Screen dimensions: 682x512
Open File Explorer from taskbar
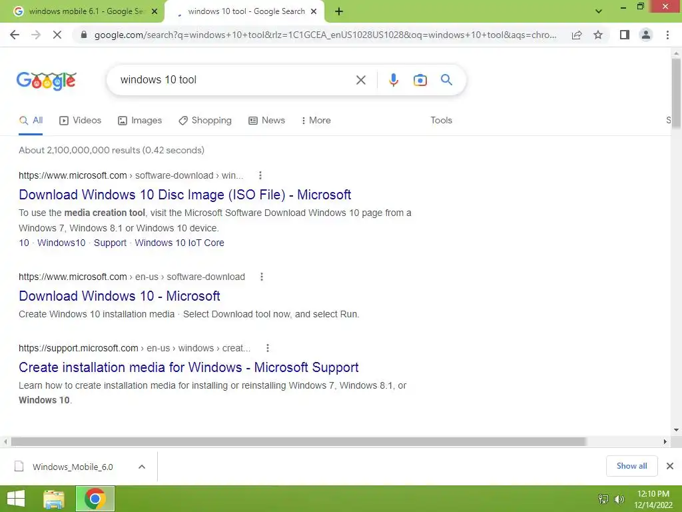[x=54, y=499]
